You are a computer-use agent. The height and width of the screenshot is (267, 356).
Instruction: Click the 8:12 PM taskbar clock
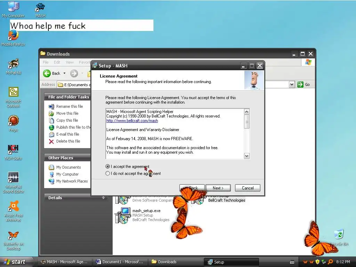click(x=343, y=262)
